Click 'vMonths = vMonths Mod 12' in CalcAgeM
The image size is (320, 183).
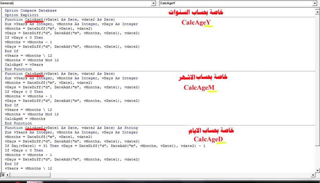pos(32,114)
